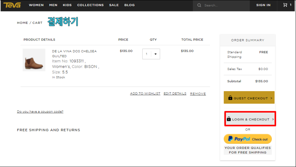Expand the quantity dropdown

(151, 54)
